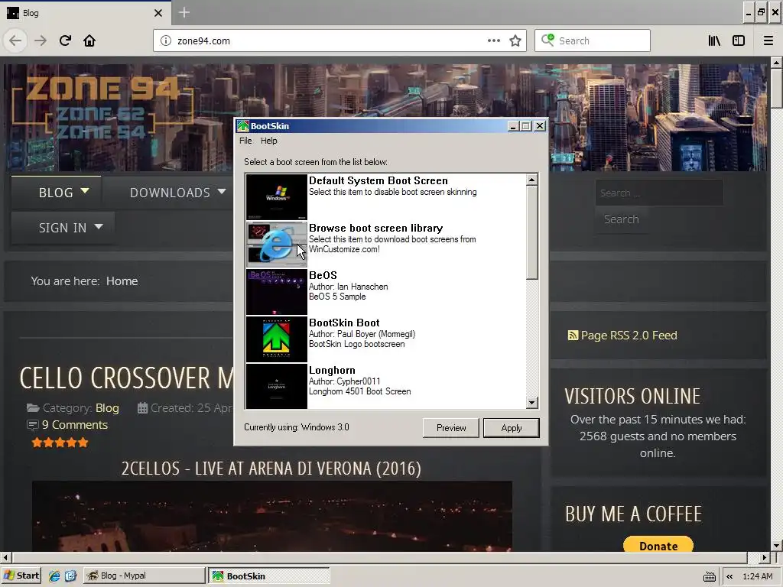
Task: Click the browser forward arrow
Action: pyautogui.click(x=41, y=41)
